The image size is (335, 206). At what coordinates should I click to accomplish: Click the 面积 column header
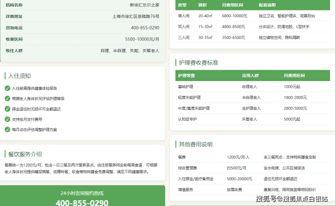[202, 5]
